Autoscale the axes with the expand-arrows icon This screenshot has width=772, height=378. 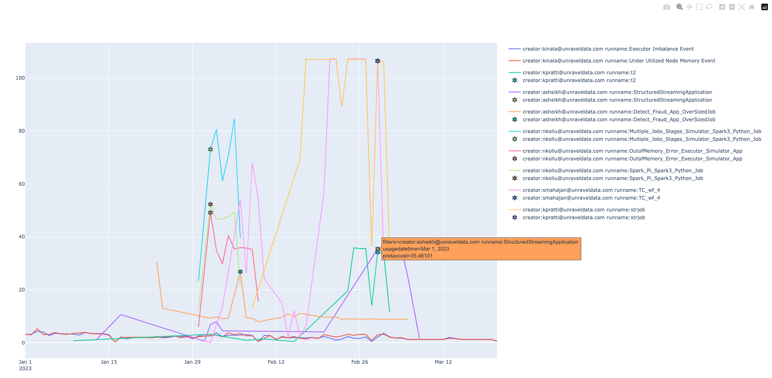pos(742,7)
